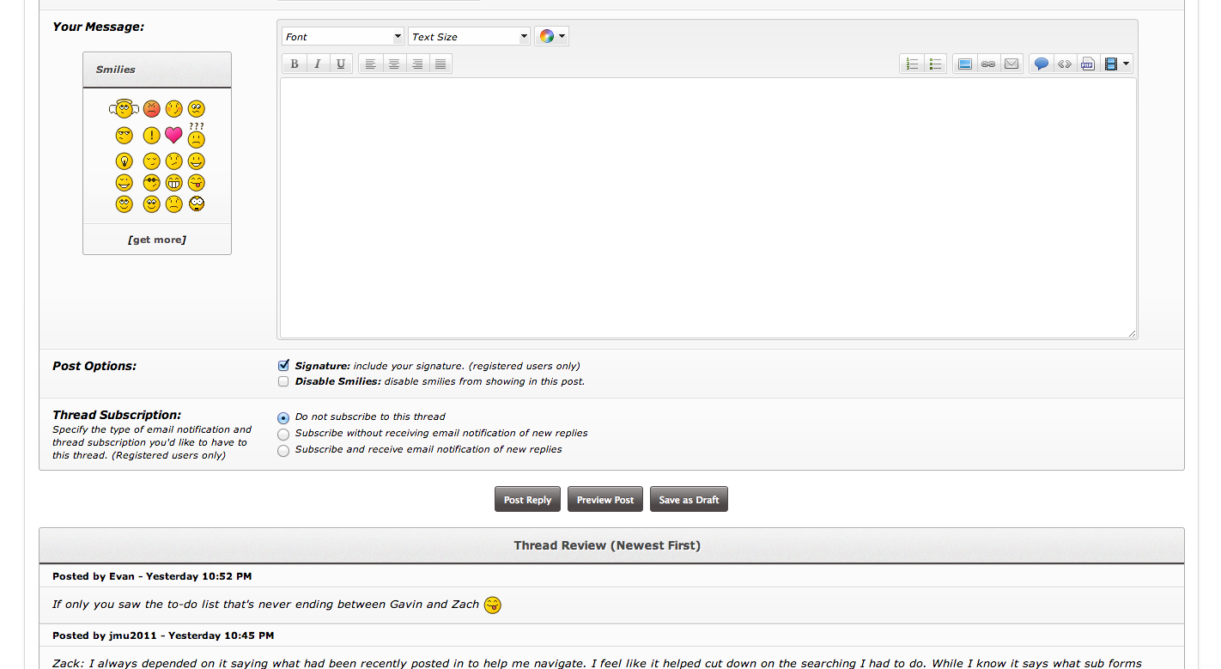
Task: Click the Post Reply button
Action: pyautogui.click(x=527, y=500)
